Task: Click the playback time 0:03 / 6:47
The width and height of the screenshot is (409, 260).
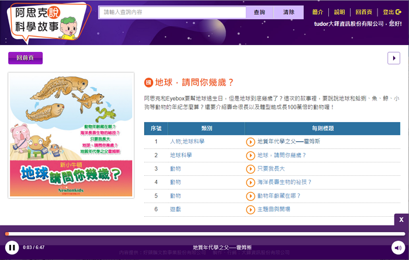Action: 34,247
